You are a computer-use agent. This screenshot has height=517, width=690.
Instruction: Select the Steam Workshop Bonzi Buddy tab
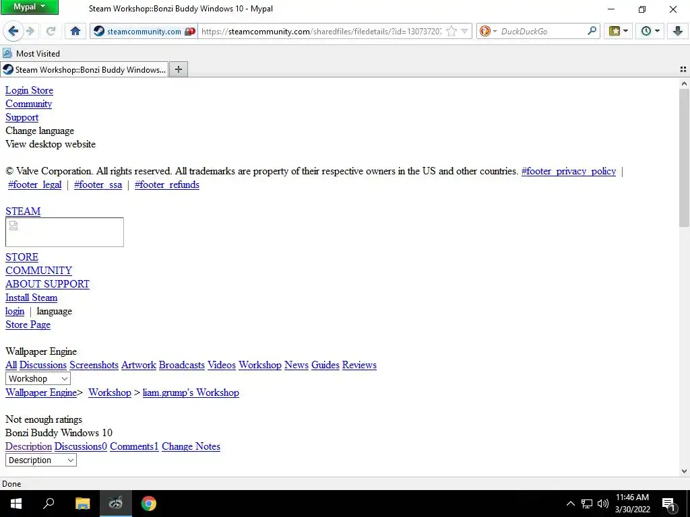coord(84,69)
